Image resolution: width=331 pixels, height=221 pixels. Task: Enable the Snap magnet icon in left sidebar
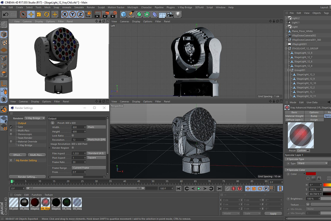pyautogui.click(x=4, y=110)
